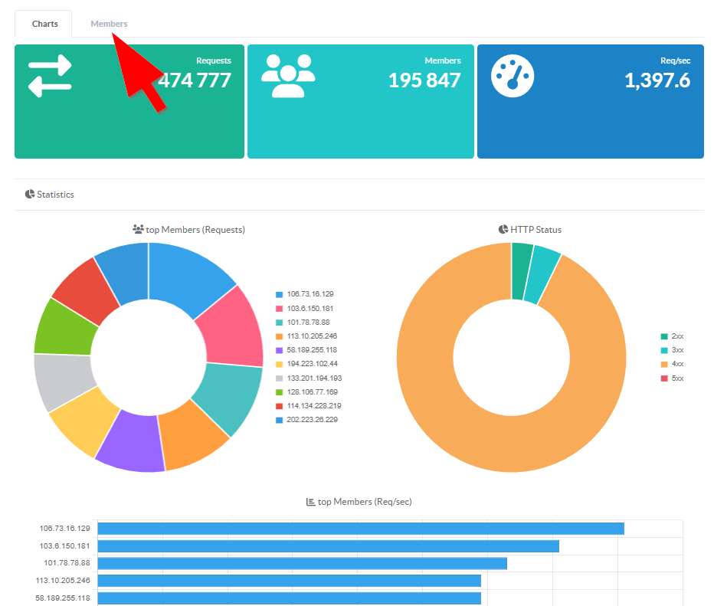Click the 103.6.150.181 legend color swatch
The height and width of the screenshot is (606, 714).
tap(280, 309)
